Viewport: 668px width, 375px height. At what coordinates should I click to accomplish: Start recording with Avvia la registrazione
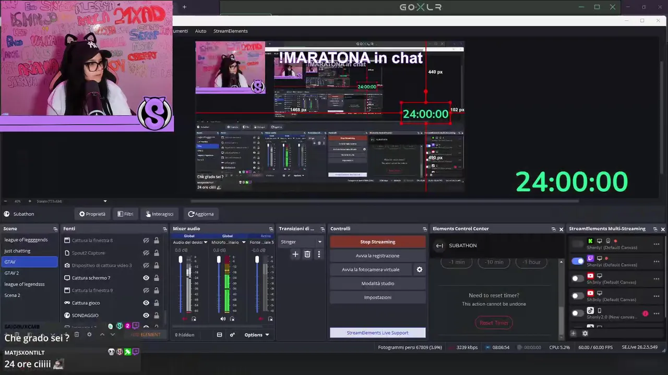[x=378, y=256]
